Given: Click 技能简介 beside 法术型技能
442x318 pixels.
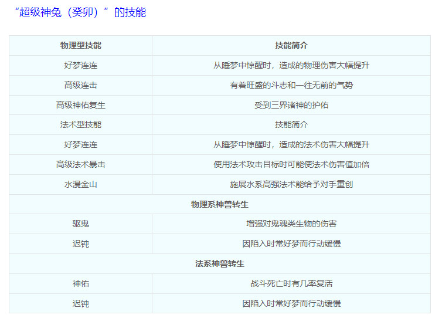Looking at the screenshot, I should point(291,124).
